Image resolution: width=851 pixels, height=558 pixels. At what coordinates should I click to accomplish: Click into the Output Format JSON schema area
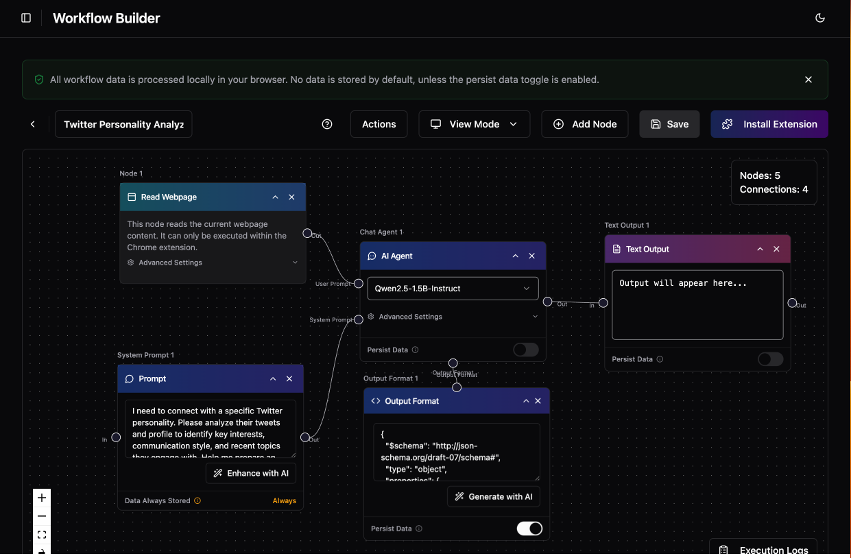tap(457, 452)
